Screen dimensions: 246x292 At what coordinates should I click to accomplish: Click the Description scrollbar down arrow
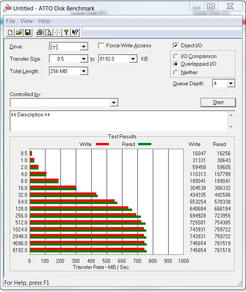[x=231, y=127]
